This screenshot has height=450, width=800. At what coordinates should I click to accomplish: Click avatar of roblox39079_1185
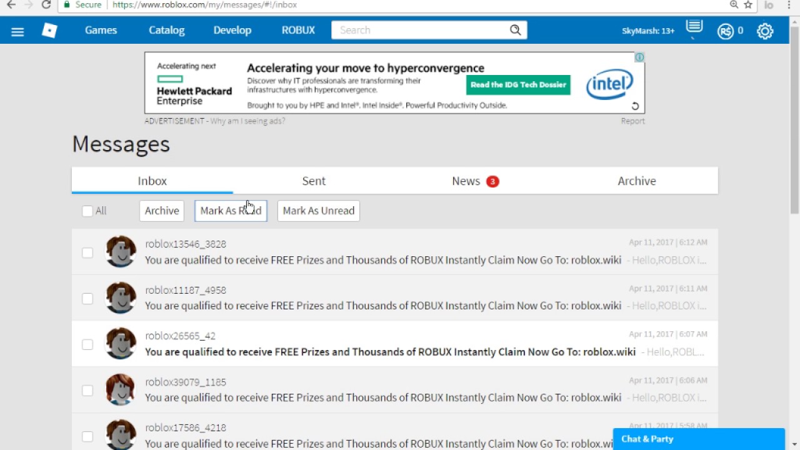click(121, 389)
